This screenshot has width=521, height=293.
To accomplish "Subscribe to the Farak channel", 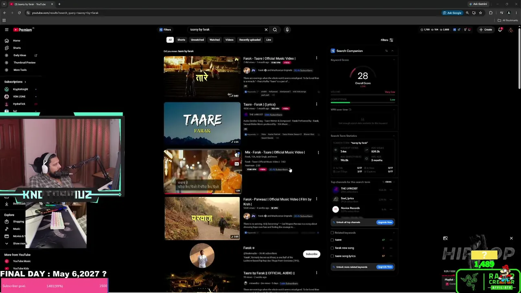I will coord(312,254).
